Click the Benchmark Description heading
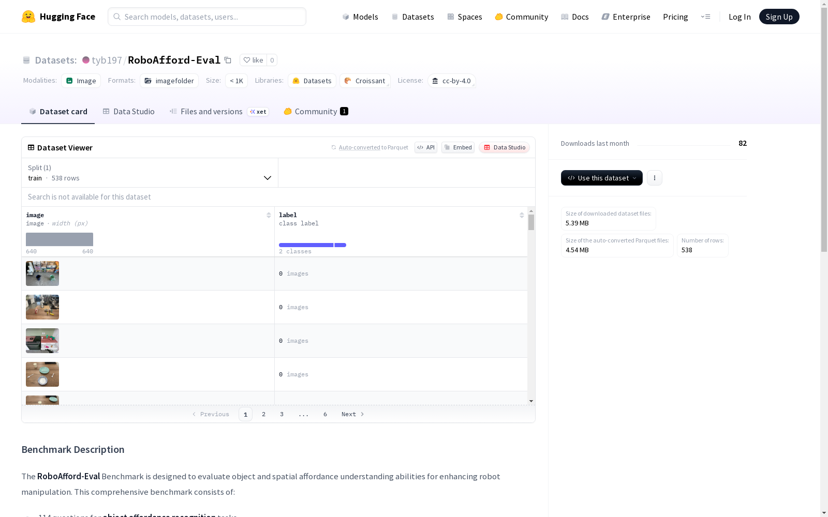The height and width of the screenshot is (517, 828). (x=73, y=450)
